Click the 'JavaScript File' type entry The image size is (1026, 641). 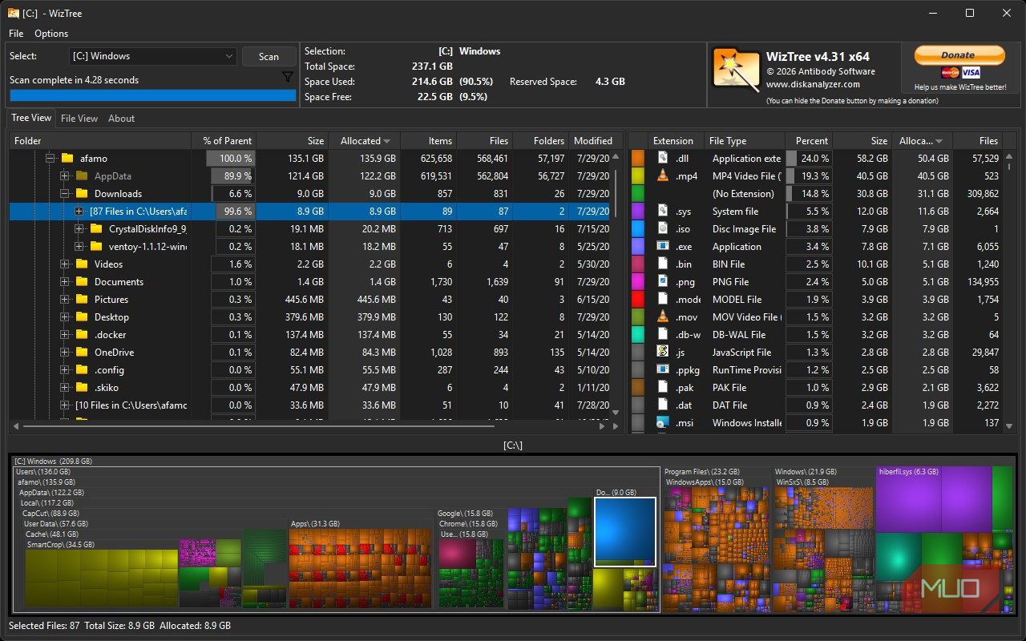[741, 353]
